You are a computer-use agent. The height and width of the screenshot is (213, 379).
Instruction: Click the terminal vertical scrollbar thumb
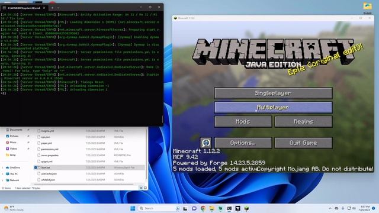point(162,119)
